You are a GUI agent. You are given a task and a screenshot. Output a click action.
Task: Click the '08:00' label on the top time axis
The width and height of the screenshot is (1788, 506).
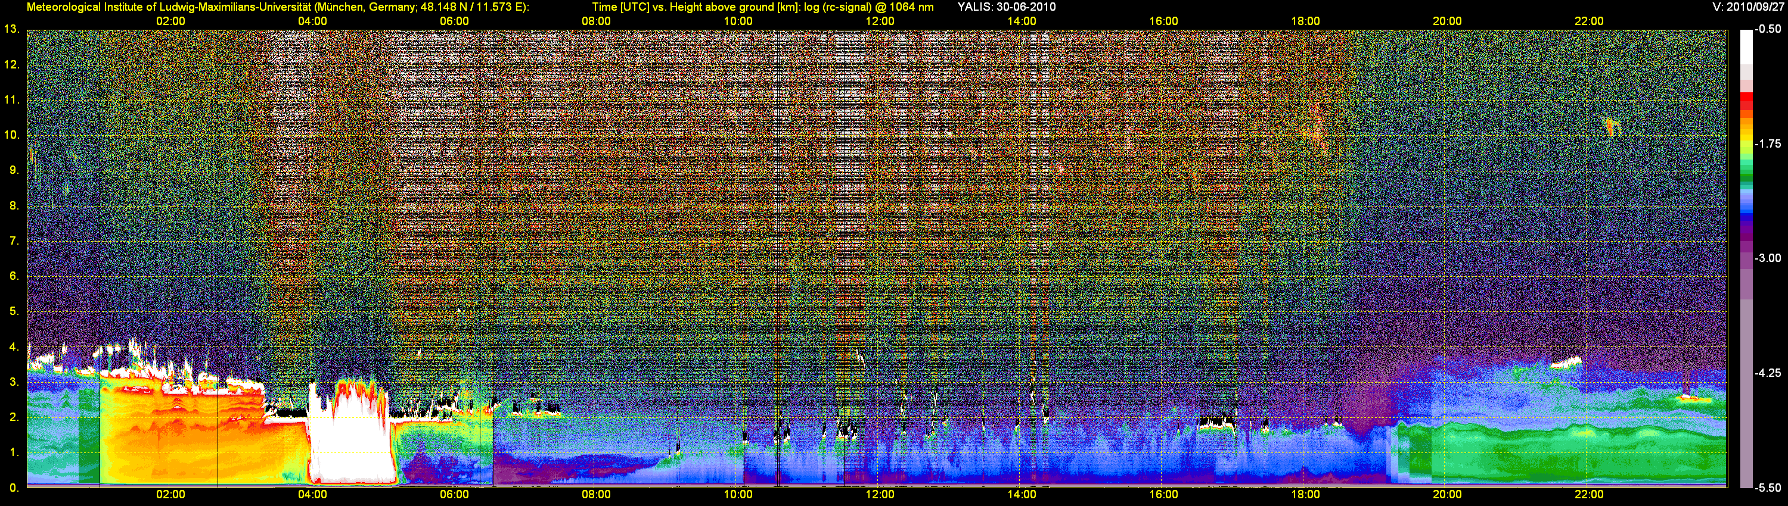[x=596, y=21]
